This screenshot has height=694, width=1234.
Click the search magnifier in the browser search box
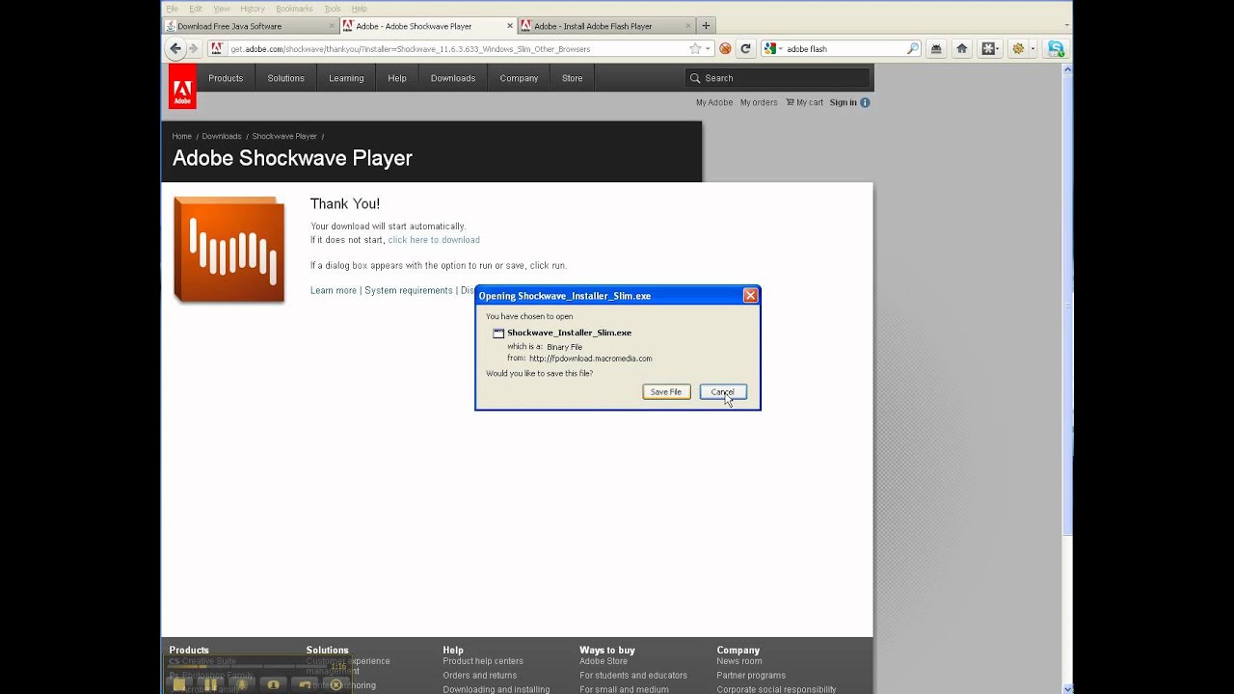[x=913, y=48]
